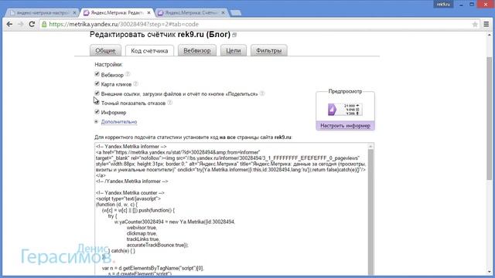Image resolution: width=495 pixels, height=278 pixels.
Task: Click the code text area scrollbar thumb
Action: tap(371, 211)
